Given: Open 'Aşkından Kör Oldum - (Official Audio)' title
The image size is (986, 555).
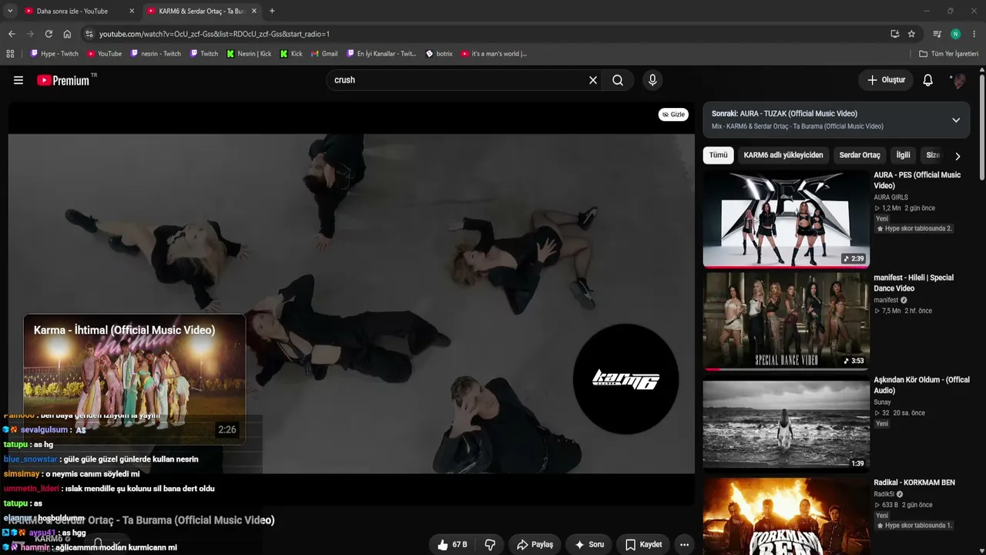Looking at the screenshot, I should [921, 385].
